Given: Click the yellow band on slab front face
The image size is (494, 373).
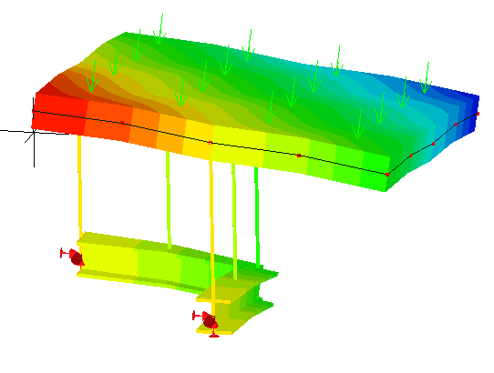Looking at the screenshot, I should coord(199,138).
